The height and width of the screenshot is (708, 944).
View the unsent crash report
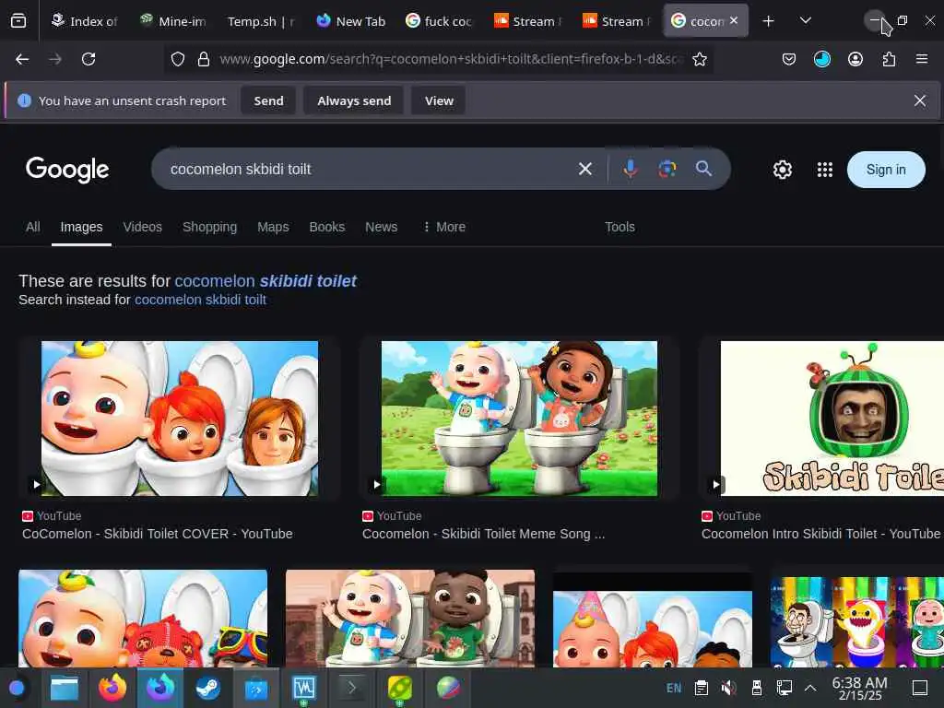click(439, 100)
